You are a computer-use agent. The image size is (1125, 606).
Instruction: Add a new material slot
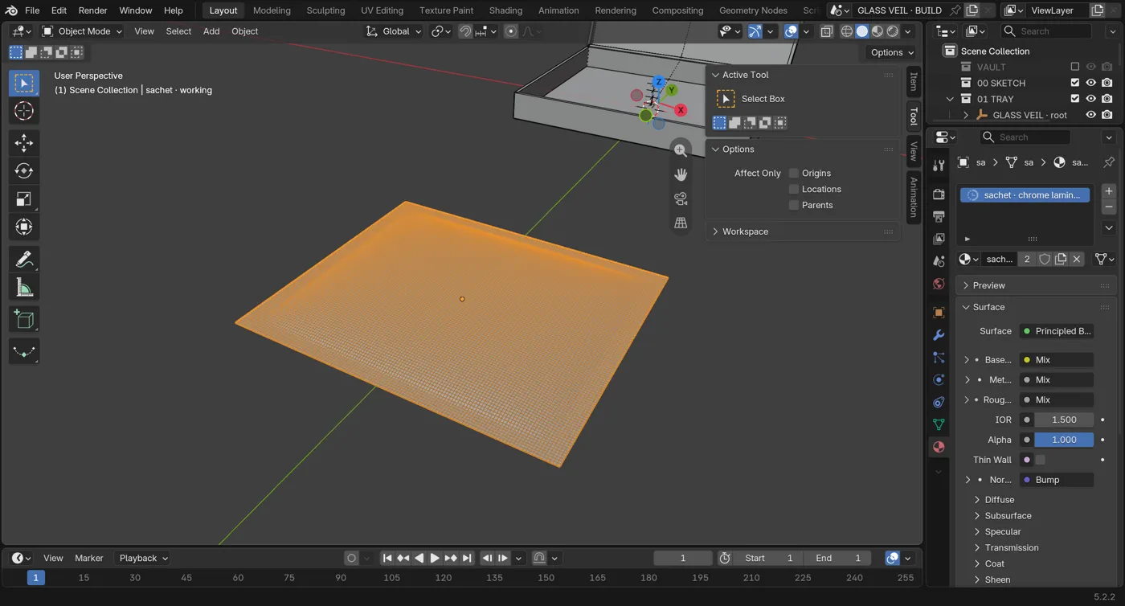click(1109, 191)
